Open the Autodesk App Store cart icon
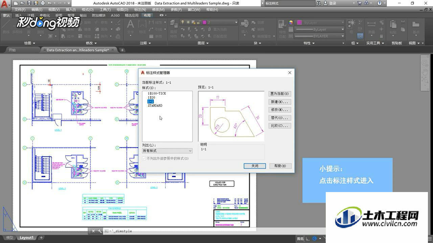 pos(360,3)
